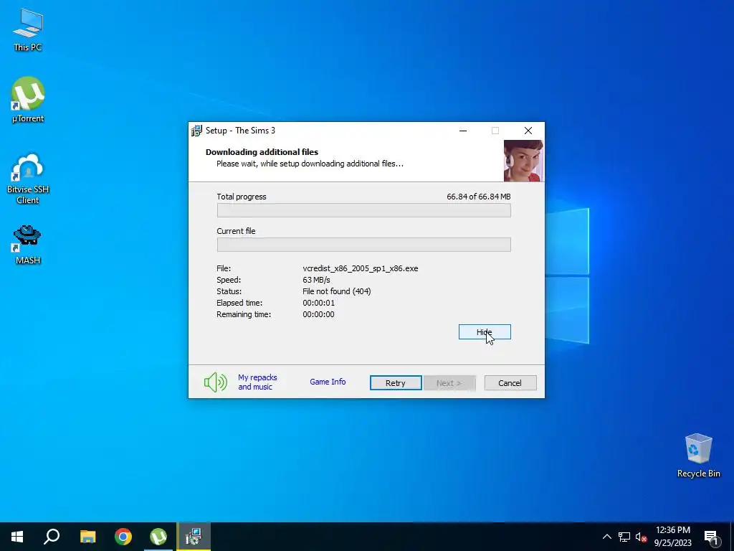The height and width of the screenshot is (551, 734).
Task: Click the Sims 3 setup taskbar icon
Action: (194, 537)
